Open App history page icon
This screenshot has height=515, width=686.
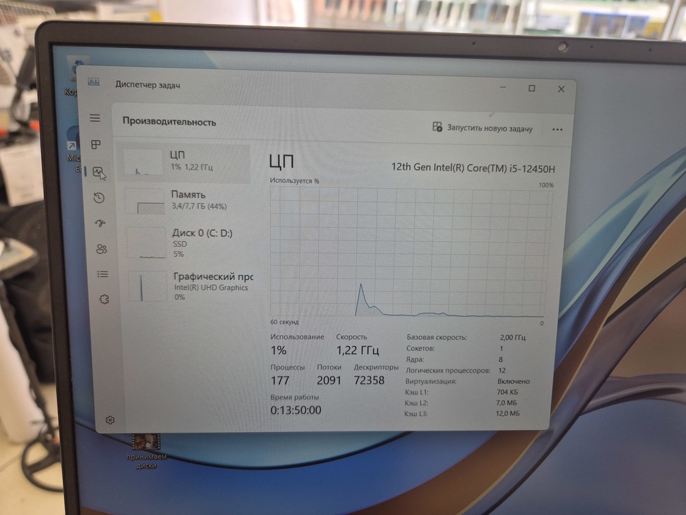99,198
